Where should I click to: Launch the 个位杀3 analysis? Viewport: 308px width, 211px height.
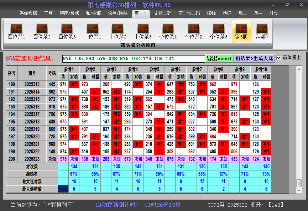coord(219,31)
